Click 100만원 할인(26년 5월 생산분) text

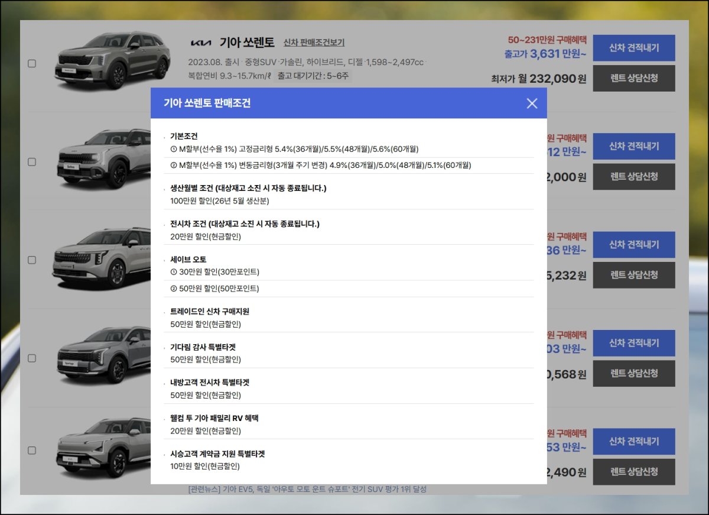[x=219, y=201]
